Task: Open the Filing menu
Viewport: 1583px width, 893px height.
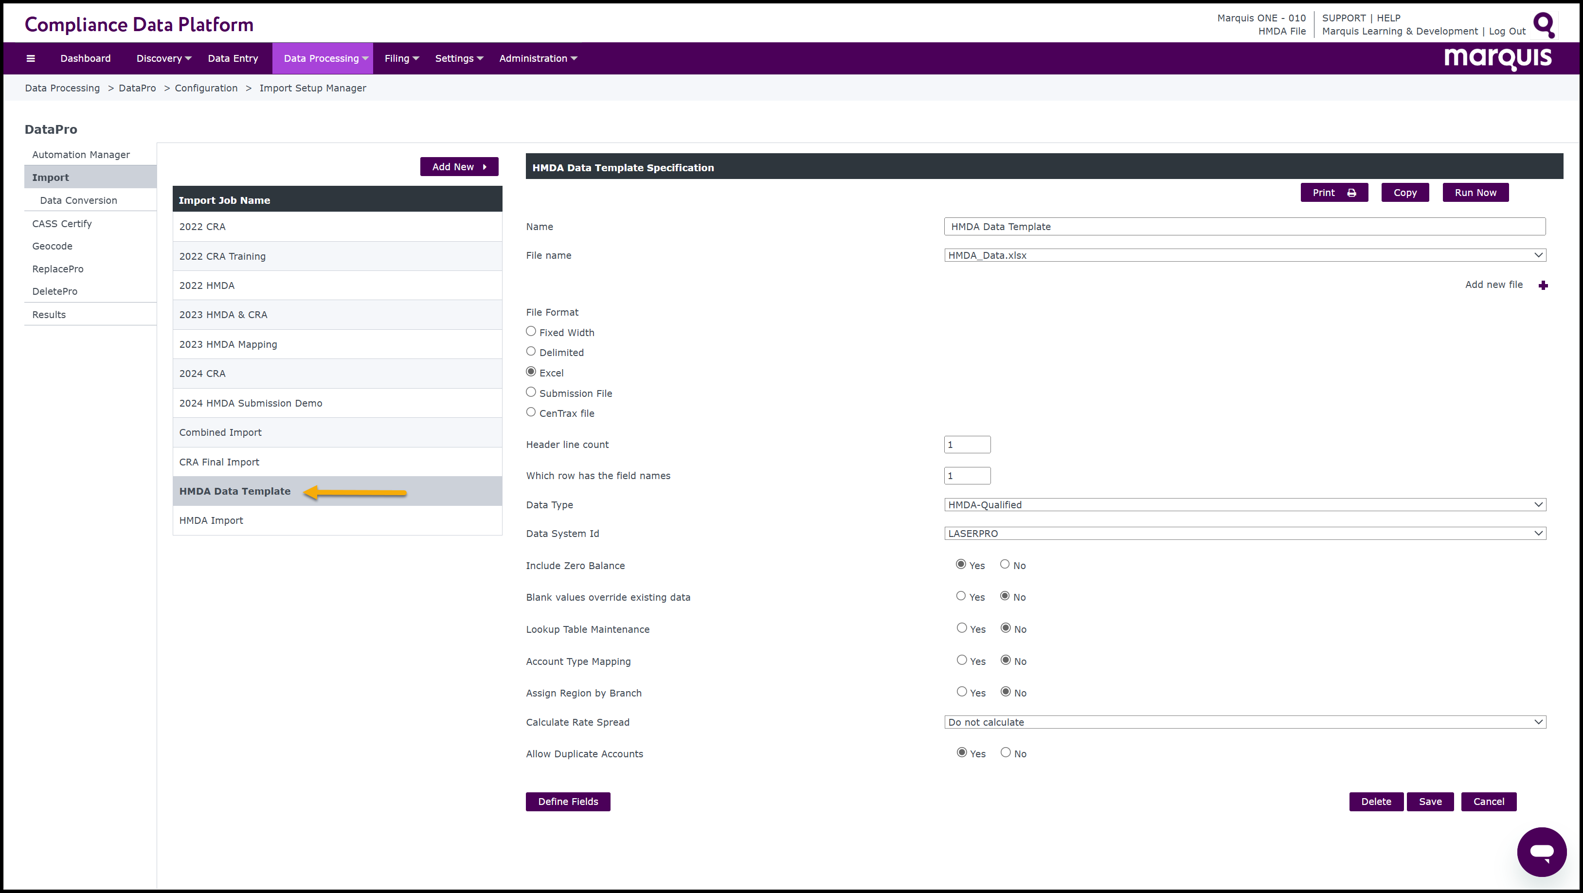Action: point(401,58)
